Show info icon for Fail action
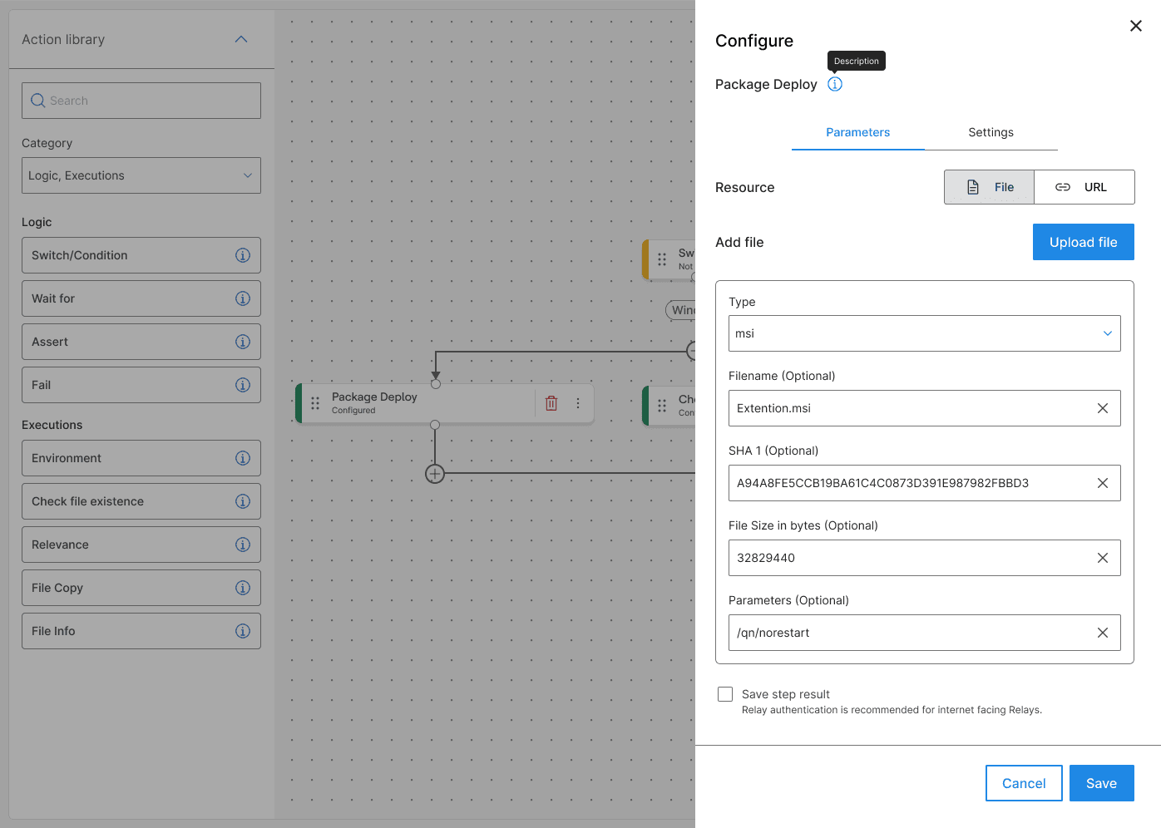1161x828 pixels. (243, 385)
